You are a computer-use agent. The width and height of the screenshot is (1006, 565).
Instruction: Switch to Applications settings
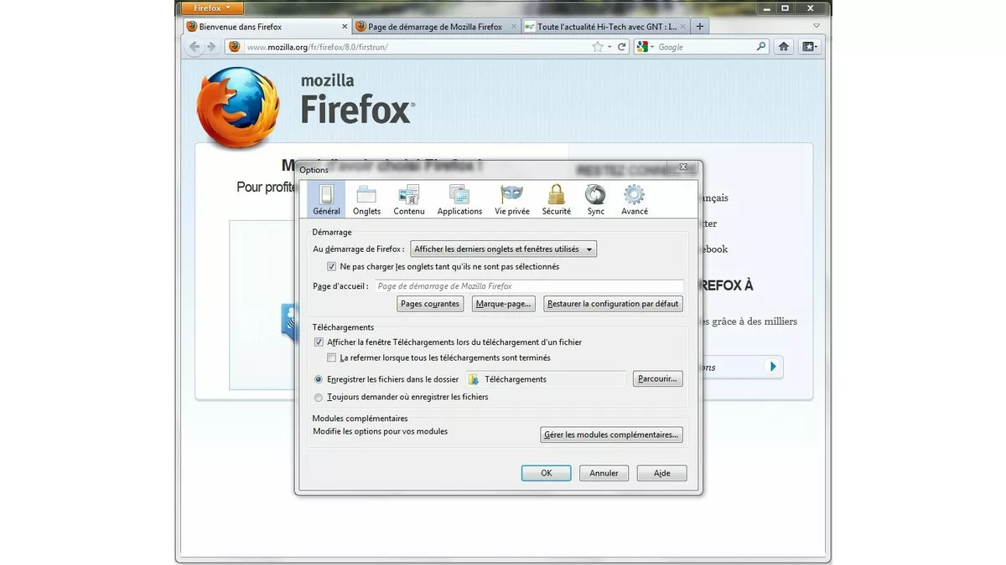pyautogui.click(x=459, y=198)
